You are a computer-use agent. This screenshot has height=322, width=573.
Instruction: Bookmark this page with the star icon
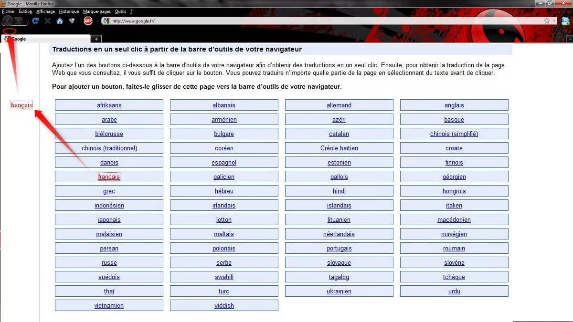tap(547, 21)
